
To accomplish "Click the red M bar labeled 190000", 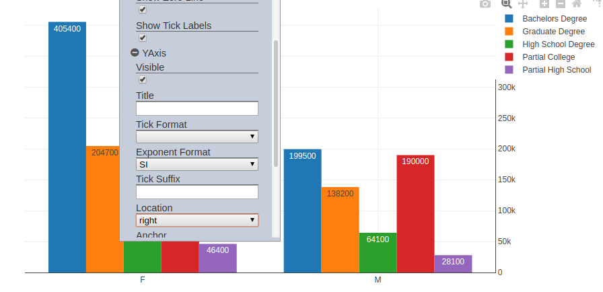I will point(416,214).
